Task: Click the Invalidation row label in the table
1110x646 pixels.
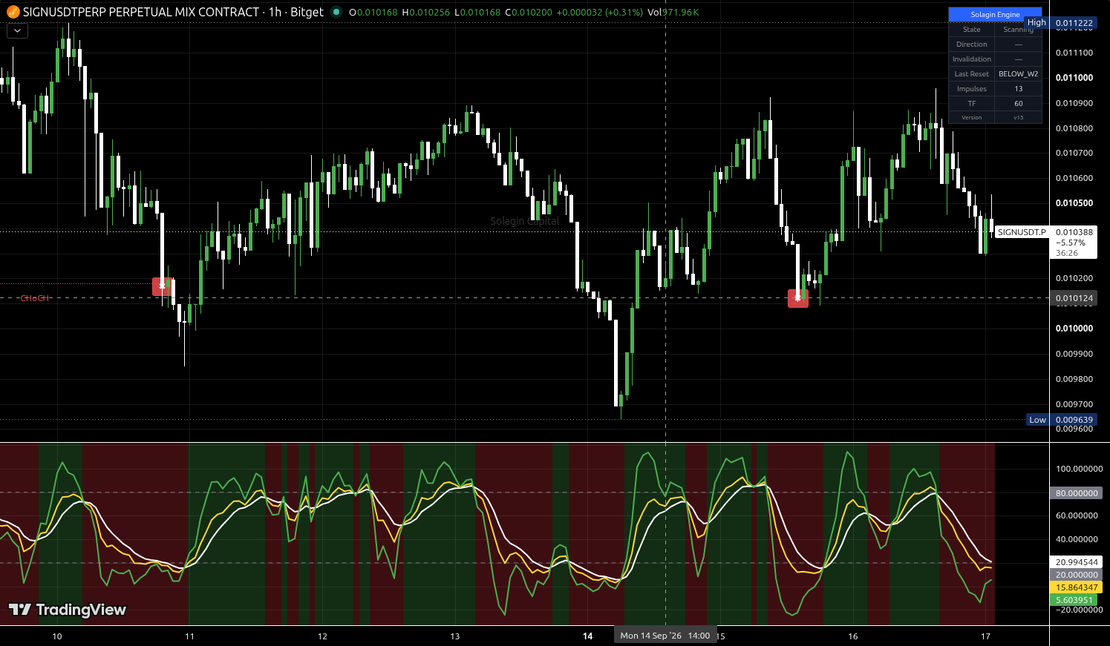Action: pyautogui.click(x=971, y=59)
